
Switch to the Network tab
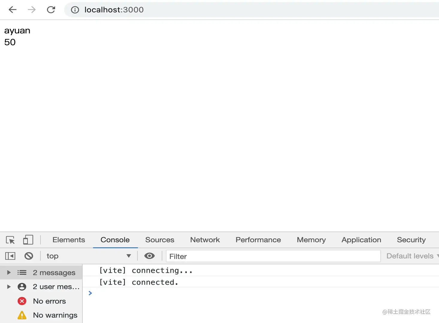(x=205, y=240)
